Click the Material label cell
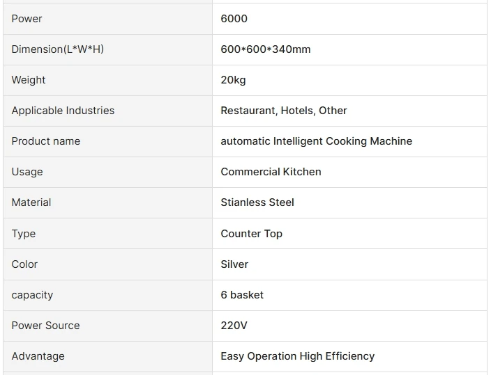Viewport: 491px width, 375px height. pyautogui.click(x=31, y=202)
